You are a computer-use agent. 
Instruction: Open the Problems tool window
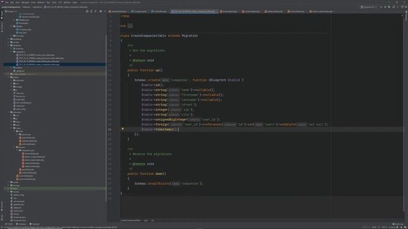(x=21, y=224)
